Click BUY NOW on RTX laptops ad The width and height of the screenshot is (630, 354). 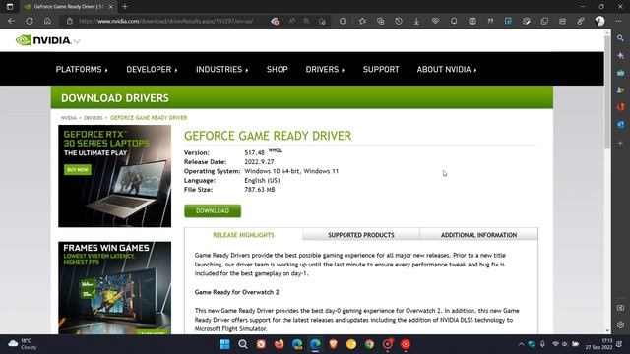78,170
